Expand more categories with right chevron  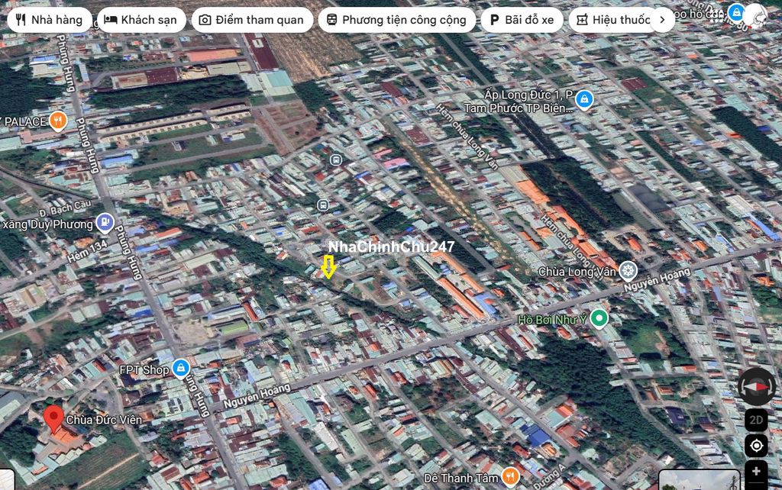[662, 20]
